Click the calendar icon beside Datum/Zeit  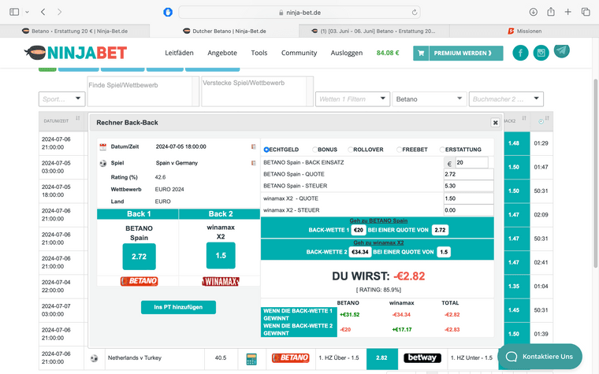tap(102, 146)
